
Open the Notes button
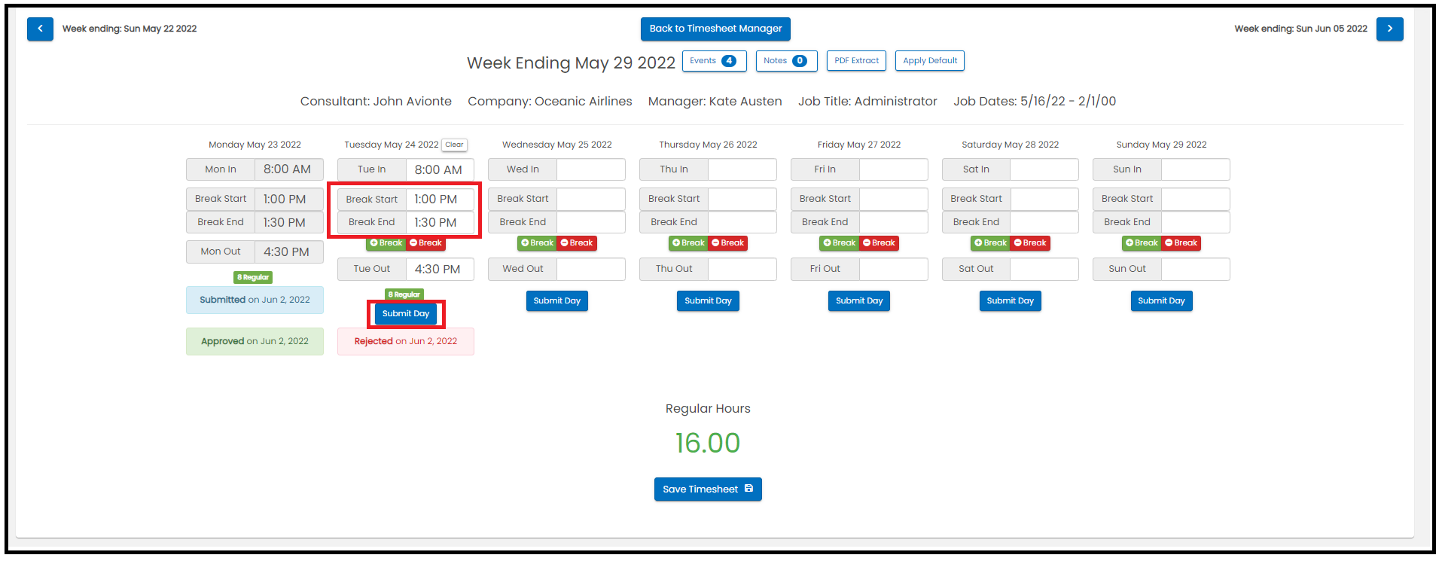pyautogui.click(x=785, y=61)
